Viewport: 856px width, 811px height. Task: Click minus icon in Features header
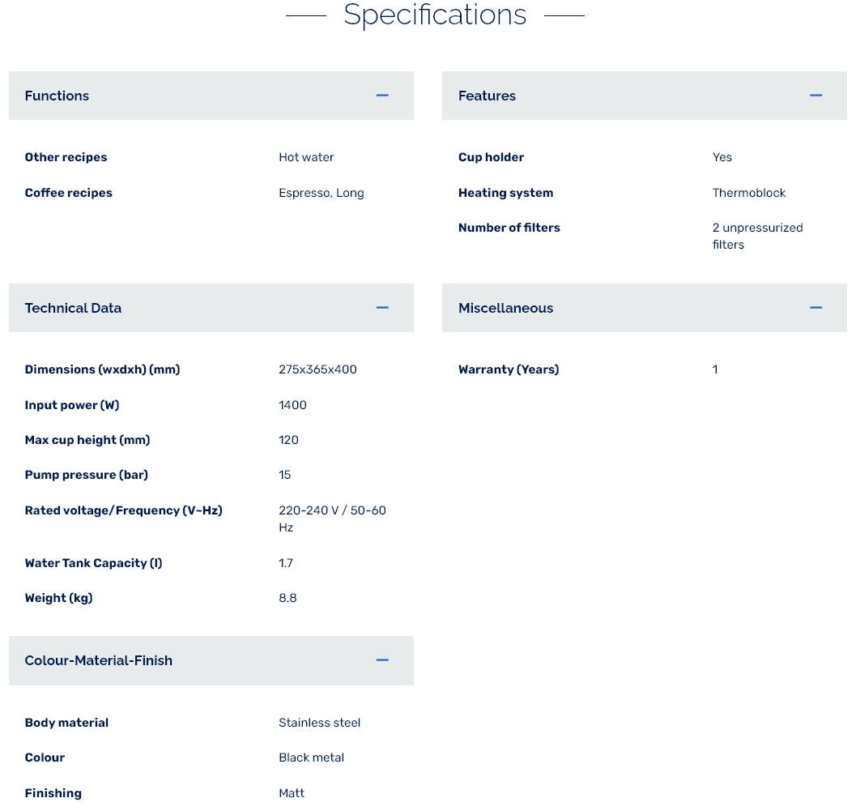[816, 96]
